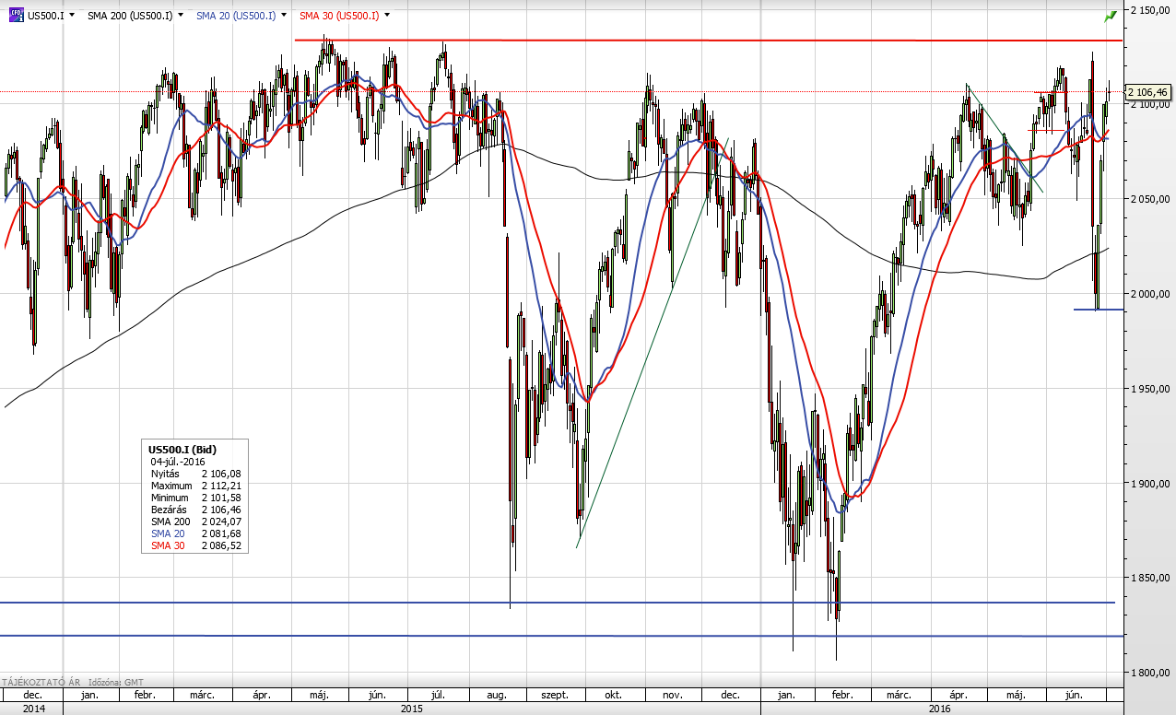Screen dimensions: 1176x715
Task: Click the Minimum 2 101,58 row
Action: pos(195,498)
